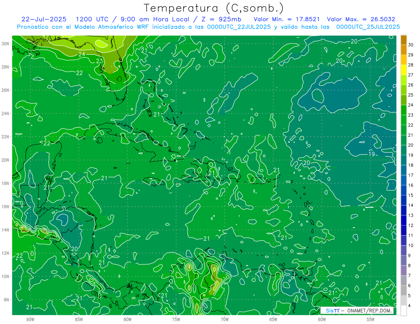The width and height of the screenshot is (420, 324).
Task: Click the color bar label '10'
Action: [x=411, y=246]
